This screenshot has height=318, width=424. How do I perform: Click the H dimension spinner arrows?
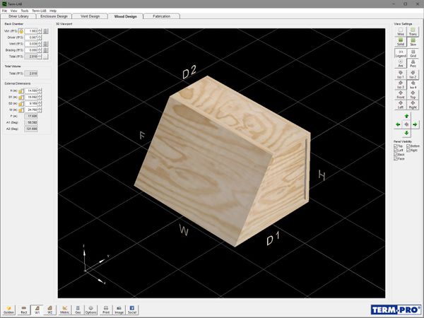click(x=40, y=90)
